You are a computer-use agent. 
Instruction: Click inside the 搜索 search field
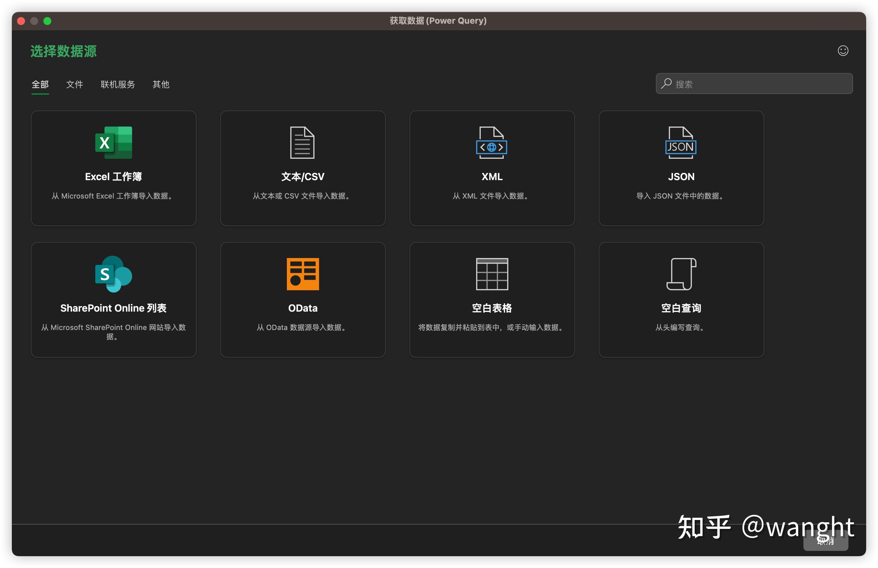point(737,84)
